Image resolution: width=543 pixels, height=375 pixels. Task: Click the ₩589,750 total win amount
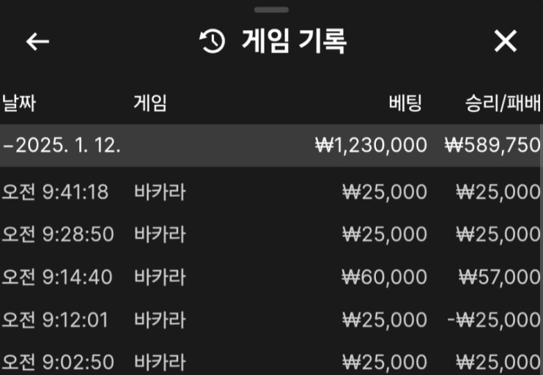(492, 145)
